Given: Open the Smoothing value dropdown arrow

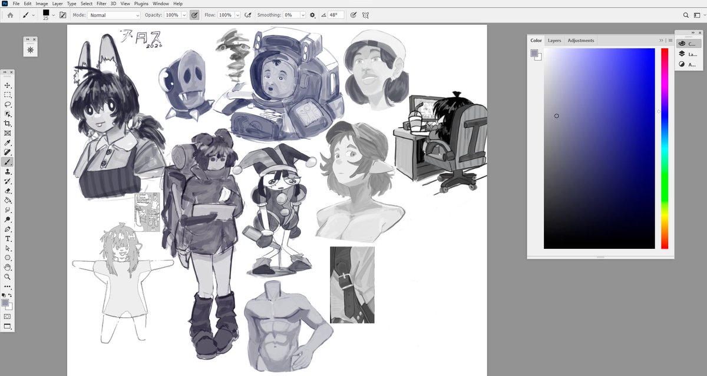Looking at the screenshot, I should 303,15.
